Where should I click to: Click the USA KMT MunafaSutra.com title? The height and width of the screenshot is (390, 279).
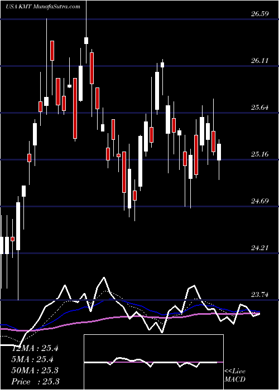[x=43, y=7]
